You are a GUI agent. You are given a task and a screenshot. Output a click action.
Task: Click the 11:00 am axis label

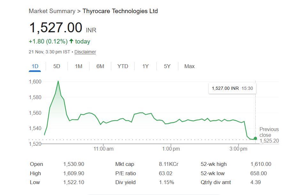coord(104,149)
